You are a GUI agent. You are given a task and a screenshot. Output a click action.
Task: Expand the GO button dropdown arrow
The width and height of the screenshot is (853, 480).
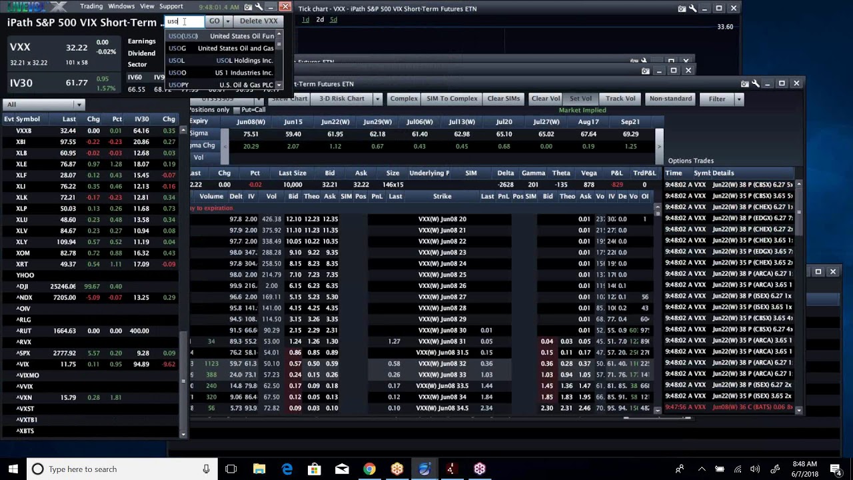(x=227, y=21)
